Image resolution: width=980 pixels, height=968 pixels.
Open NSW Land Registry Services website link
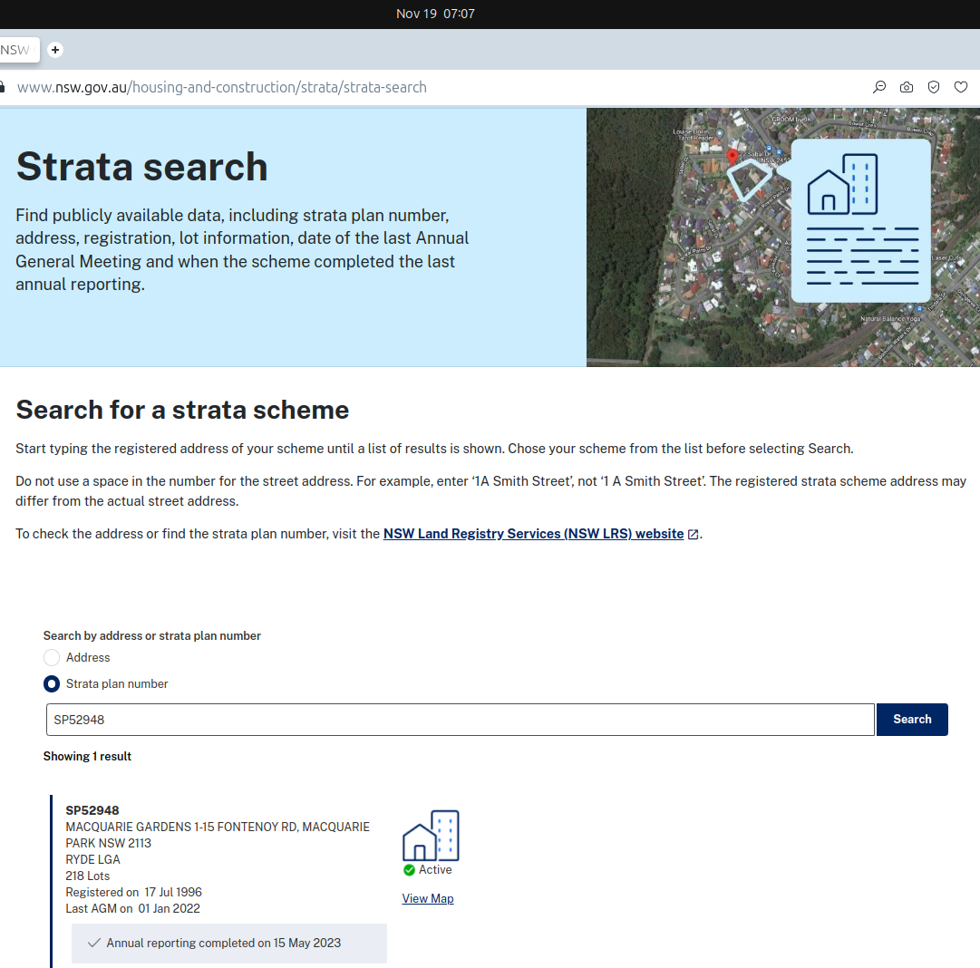[x=533, y=534]
